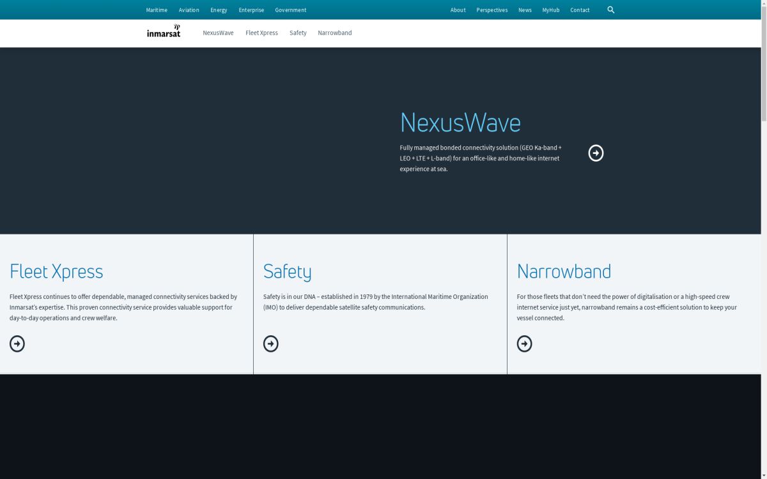Viewport: 767px width, 479px height.
Task: Select Aviation in the top bar
Action: pyautogui.click(x=189, y=10)
